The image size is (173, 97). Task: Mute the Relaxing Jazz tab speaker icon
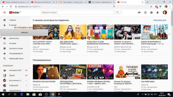click(x=54, y=2)
